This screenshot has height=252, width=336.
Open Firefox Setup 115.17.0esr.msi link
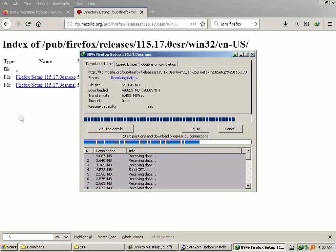pyautogui.click(x=46, y=85)
